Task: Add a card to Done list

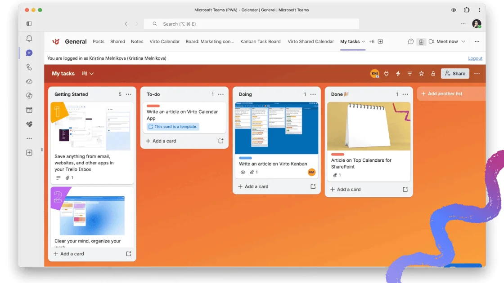Action: [x=346, y=189]
